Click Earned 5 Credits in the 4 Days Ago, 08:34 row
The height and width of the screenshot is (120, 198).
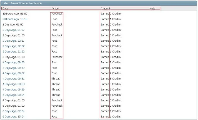111,95
